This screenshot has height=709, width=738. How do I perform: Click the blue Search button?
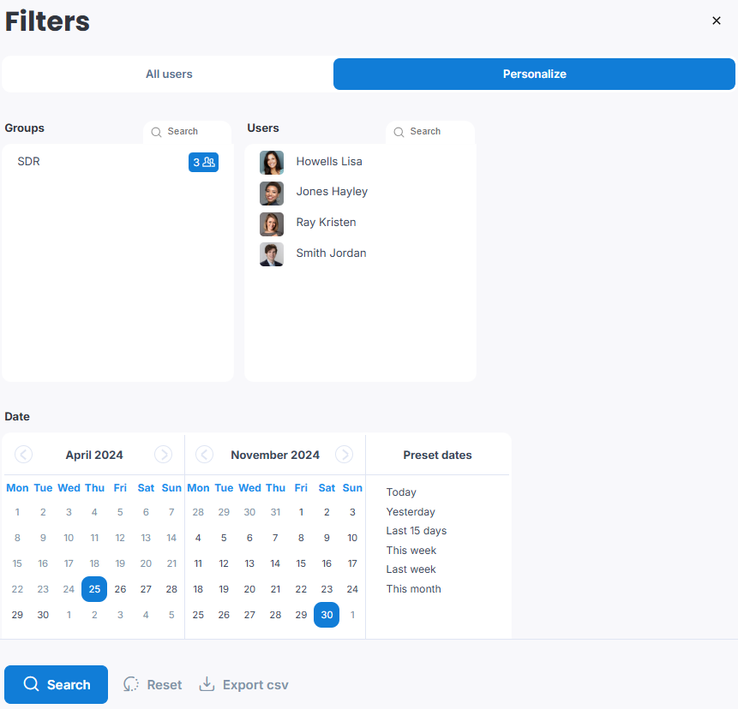pyautogui.click(x=56, y=684)
